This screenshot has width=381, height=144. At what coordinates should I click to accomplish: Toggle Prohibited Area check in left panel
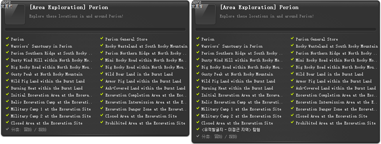(x=102, y=123)
